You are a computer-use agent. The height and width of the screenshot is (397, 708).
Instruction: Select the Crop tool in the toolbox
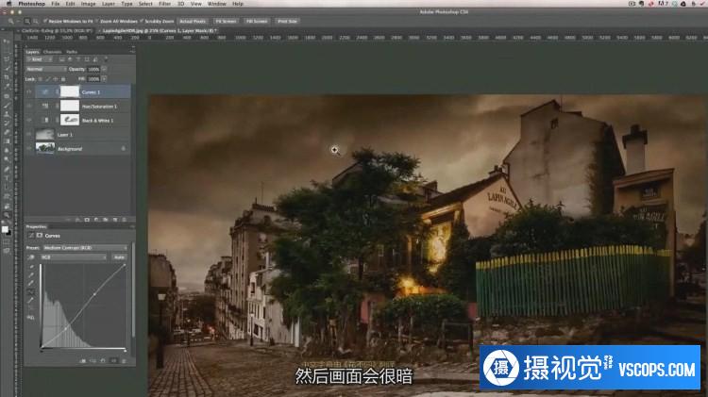[x=7, y=77]
